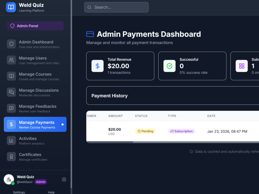Click the Activities bar chart icon
This screenshot has width=259, height=194.
click(11, 140)
